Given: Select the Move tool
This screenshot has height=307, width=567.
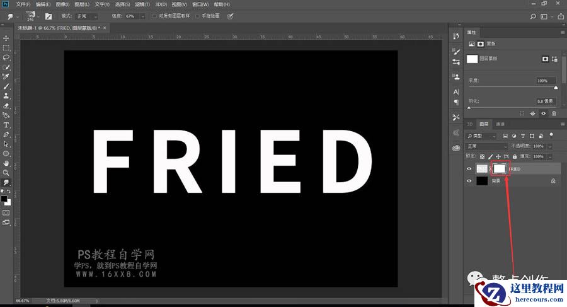Looking at the screenshot, I should click(6, 38).
